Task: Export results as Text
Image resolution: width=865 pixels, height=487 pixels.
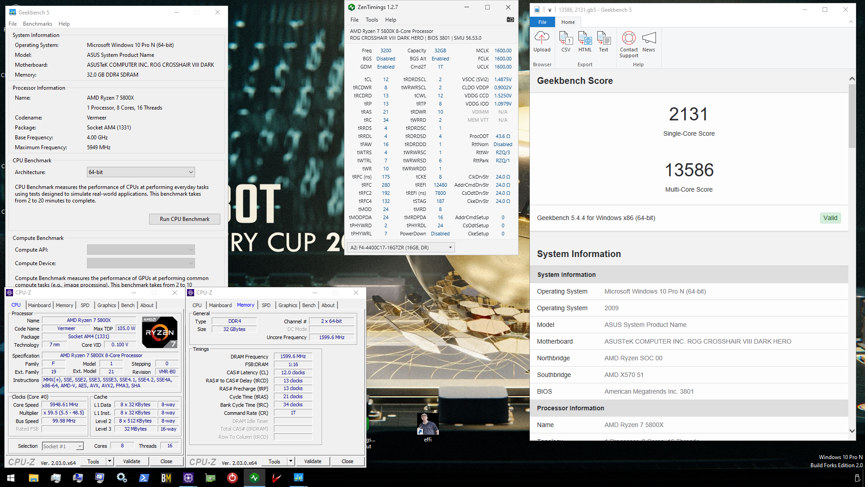Action: [x=604, y=42]
